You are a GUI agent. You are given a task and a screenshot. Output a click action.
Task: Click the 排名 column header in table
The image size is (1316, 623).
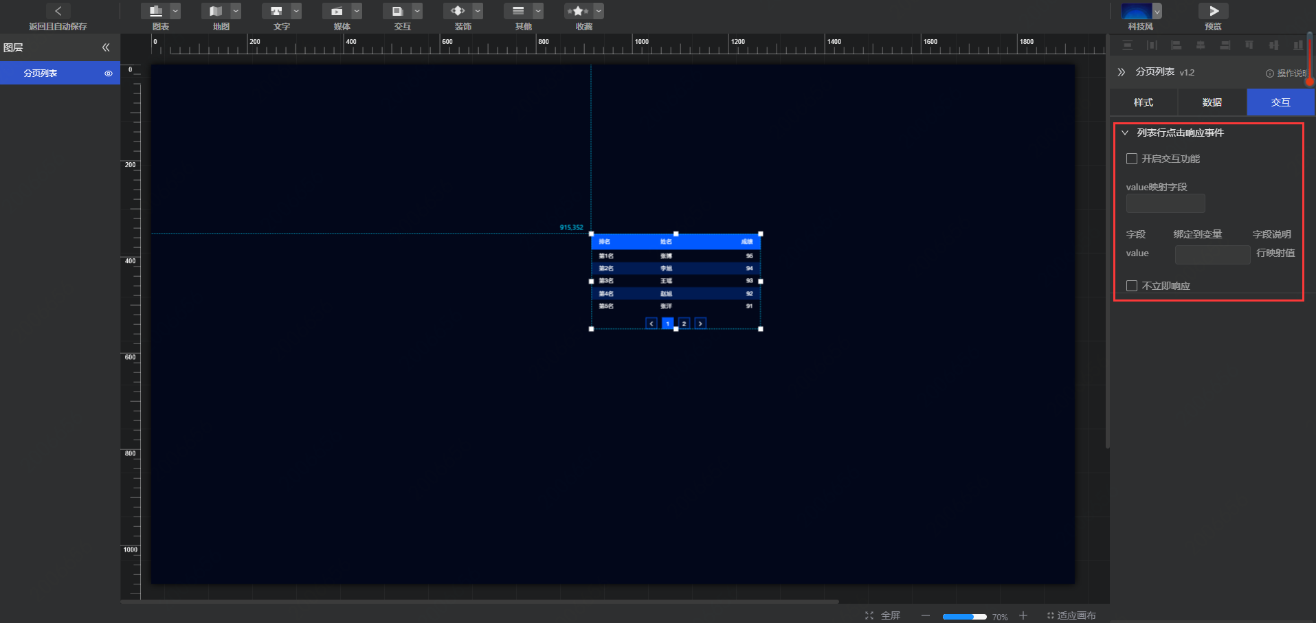pos(605,242)
